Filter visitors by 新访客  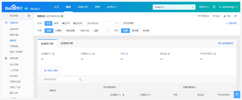click(x=135, y=31)
